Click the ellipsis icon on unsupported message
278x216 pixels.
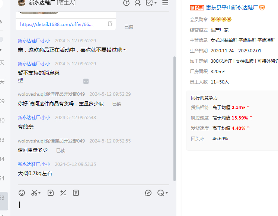tap(86, 81)
